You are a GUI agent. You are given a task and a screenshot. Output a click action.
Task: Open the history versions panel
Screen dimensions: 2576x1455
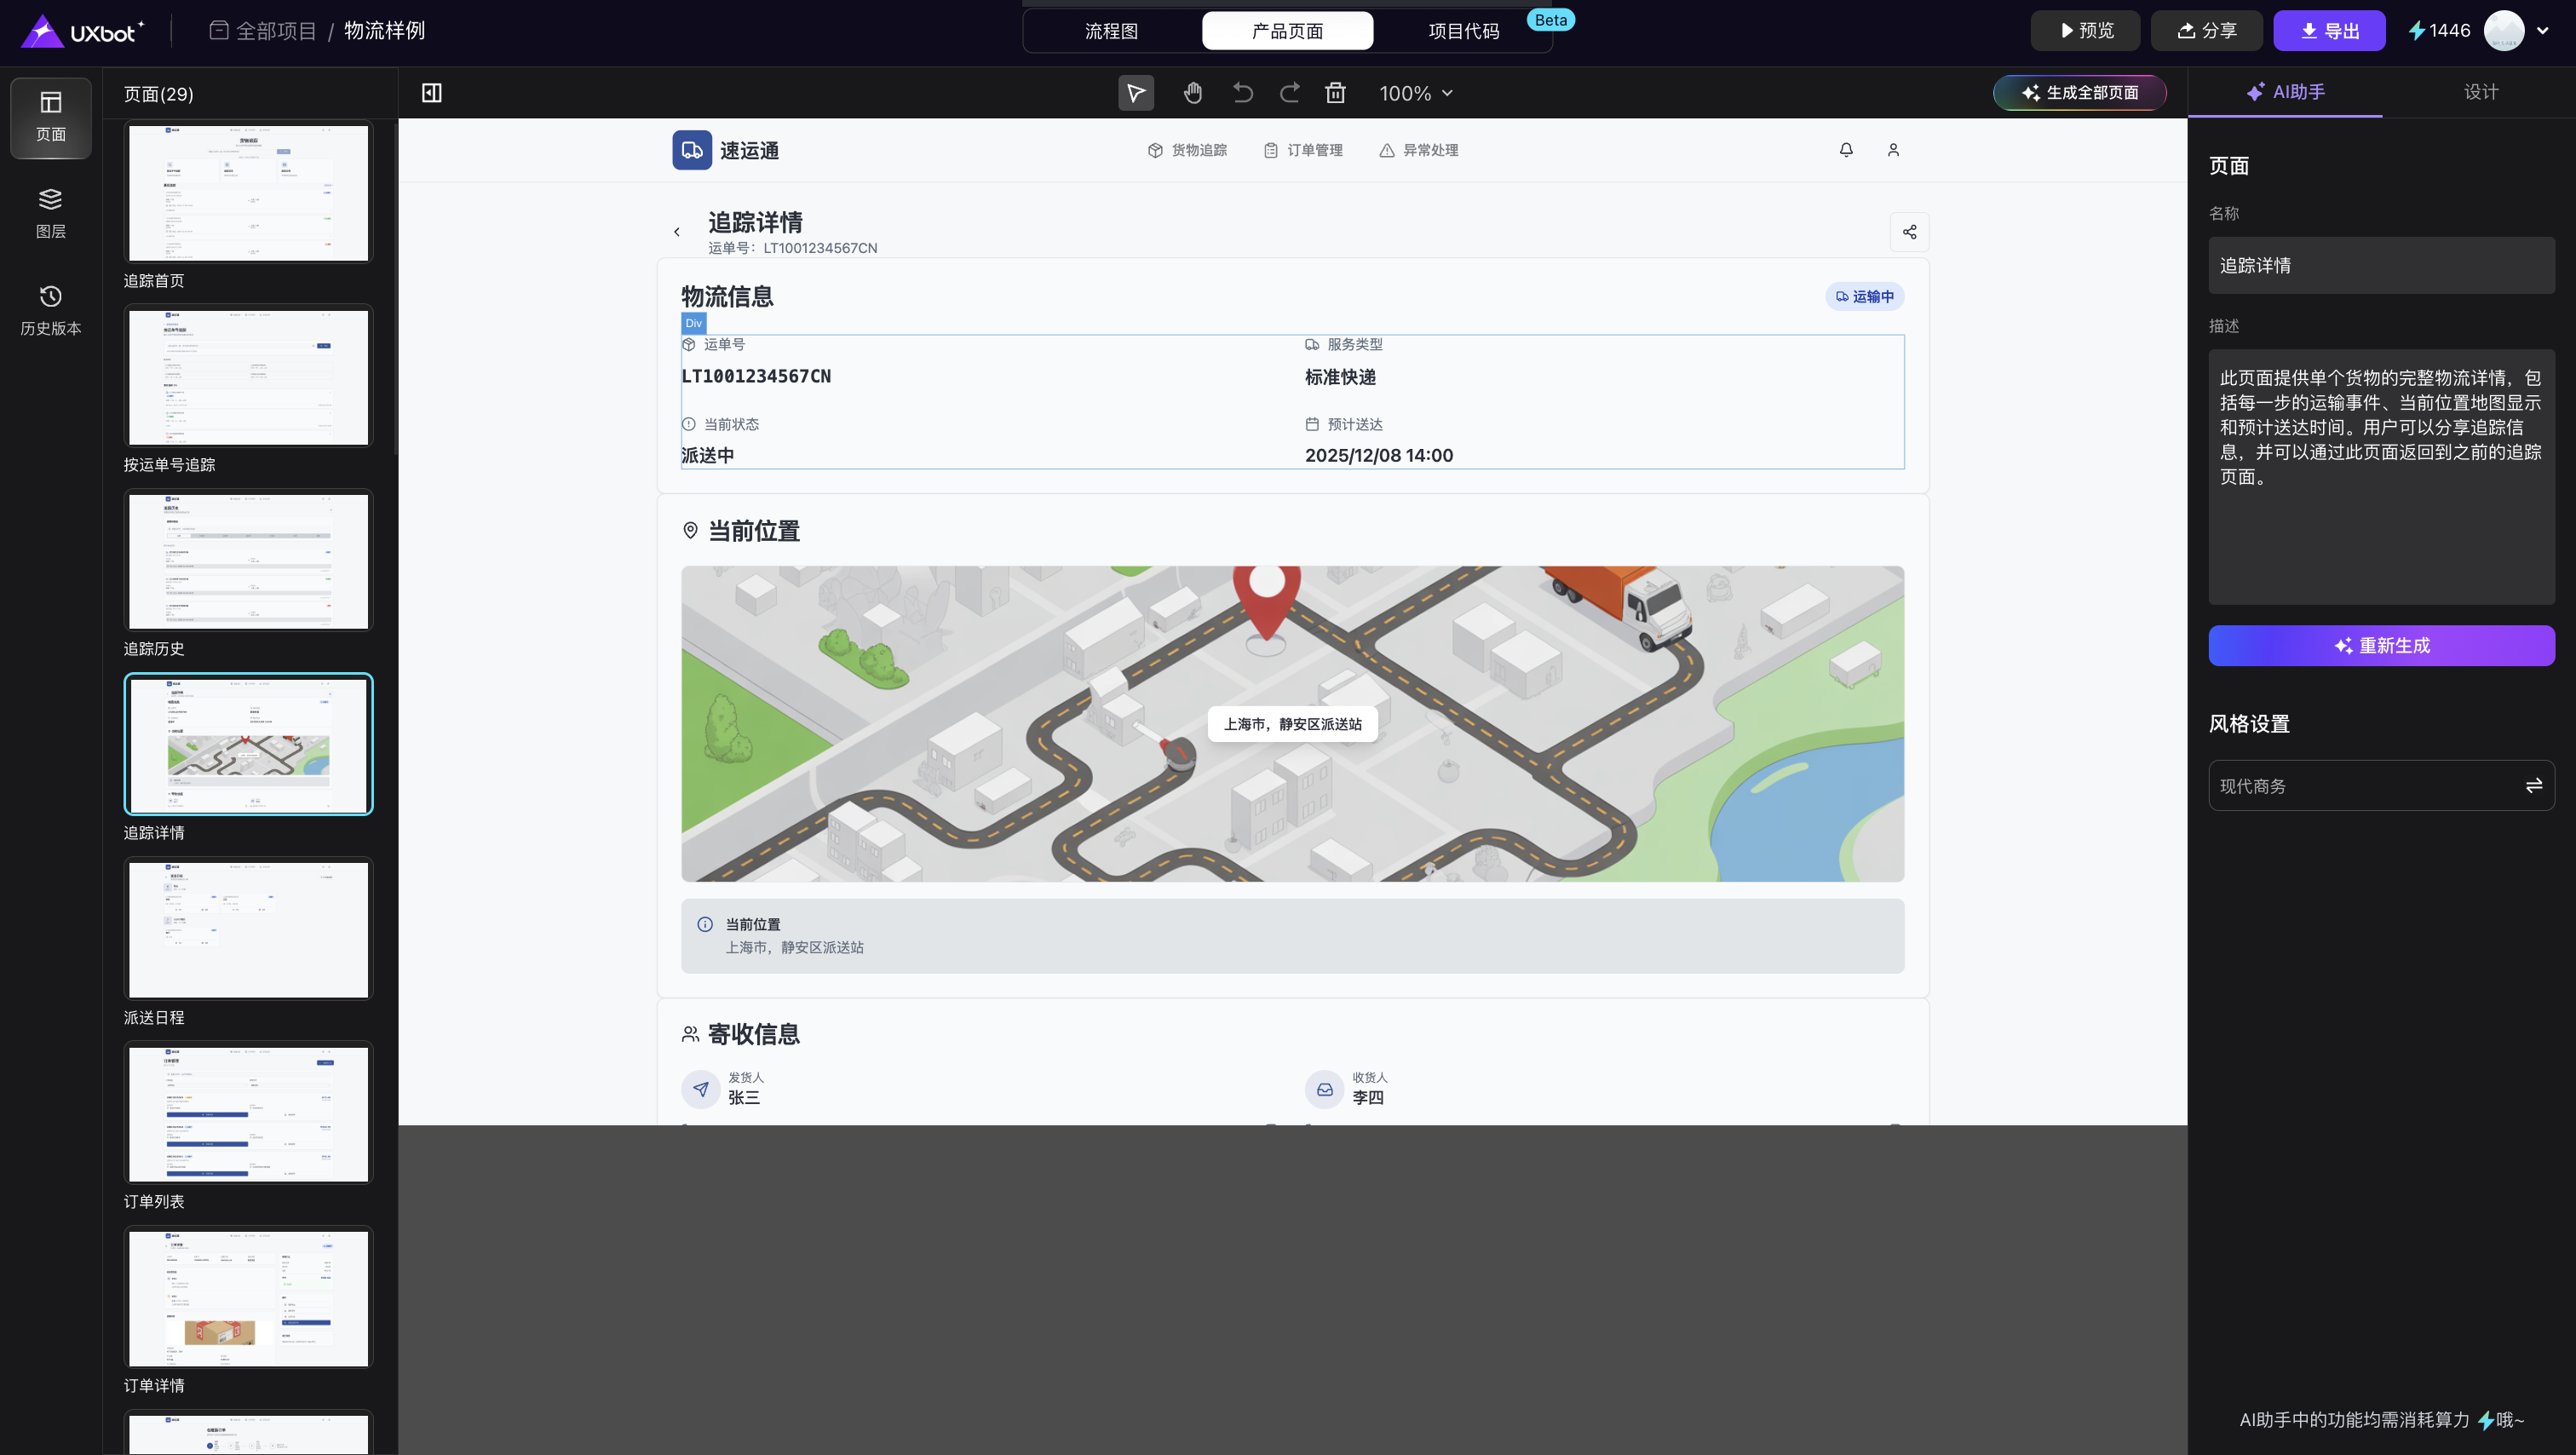[50, 309]
